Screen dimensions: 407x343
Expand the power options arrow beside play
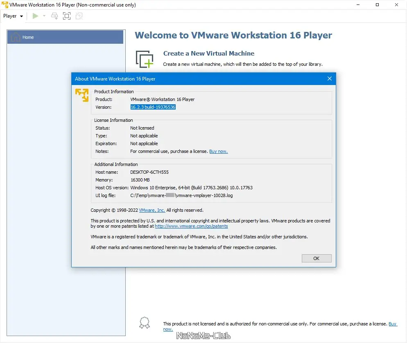44,16
